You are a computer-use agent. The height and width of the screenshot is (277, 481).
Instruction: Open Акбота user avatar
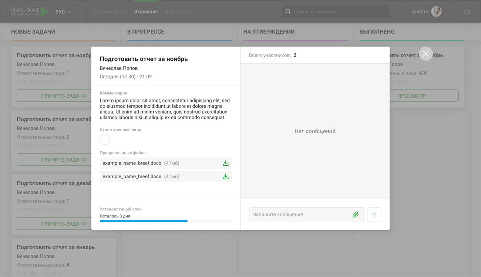coord(436,11)
